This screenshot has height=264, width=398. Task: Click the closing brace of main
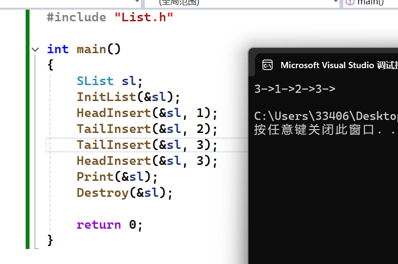coord(50,240)
